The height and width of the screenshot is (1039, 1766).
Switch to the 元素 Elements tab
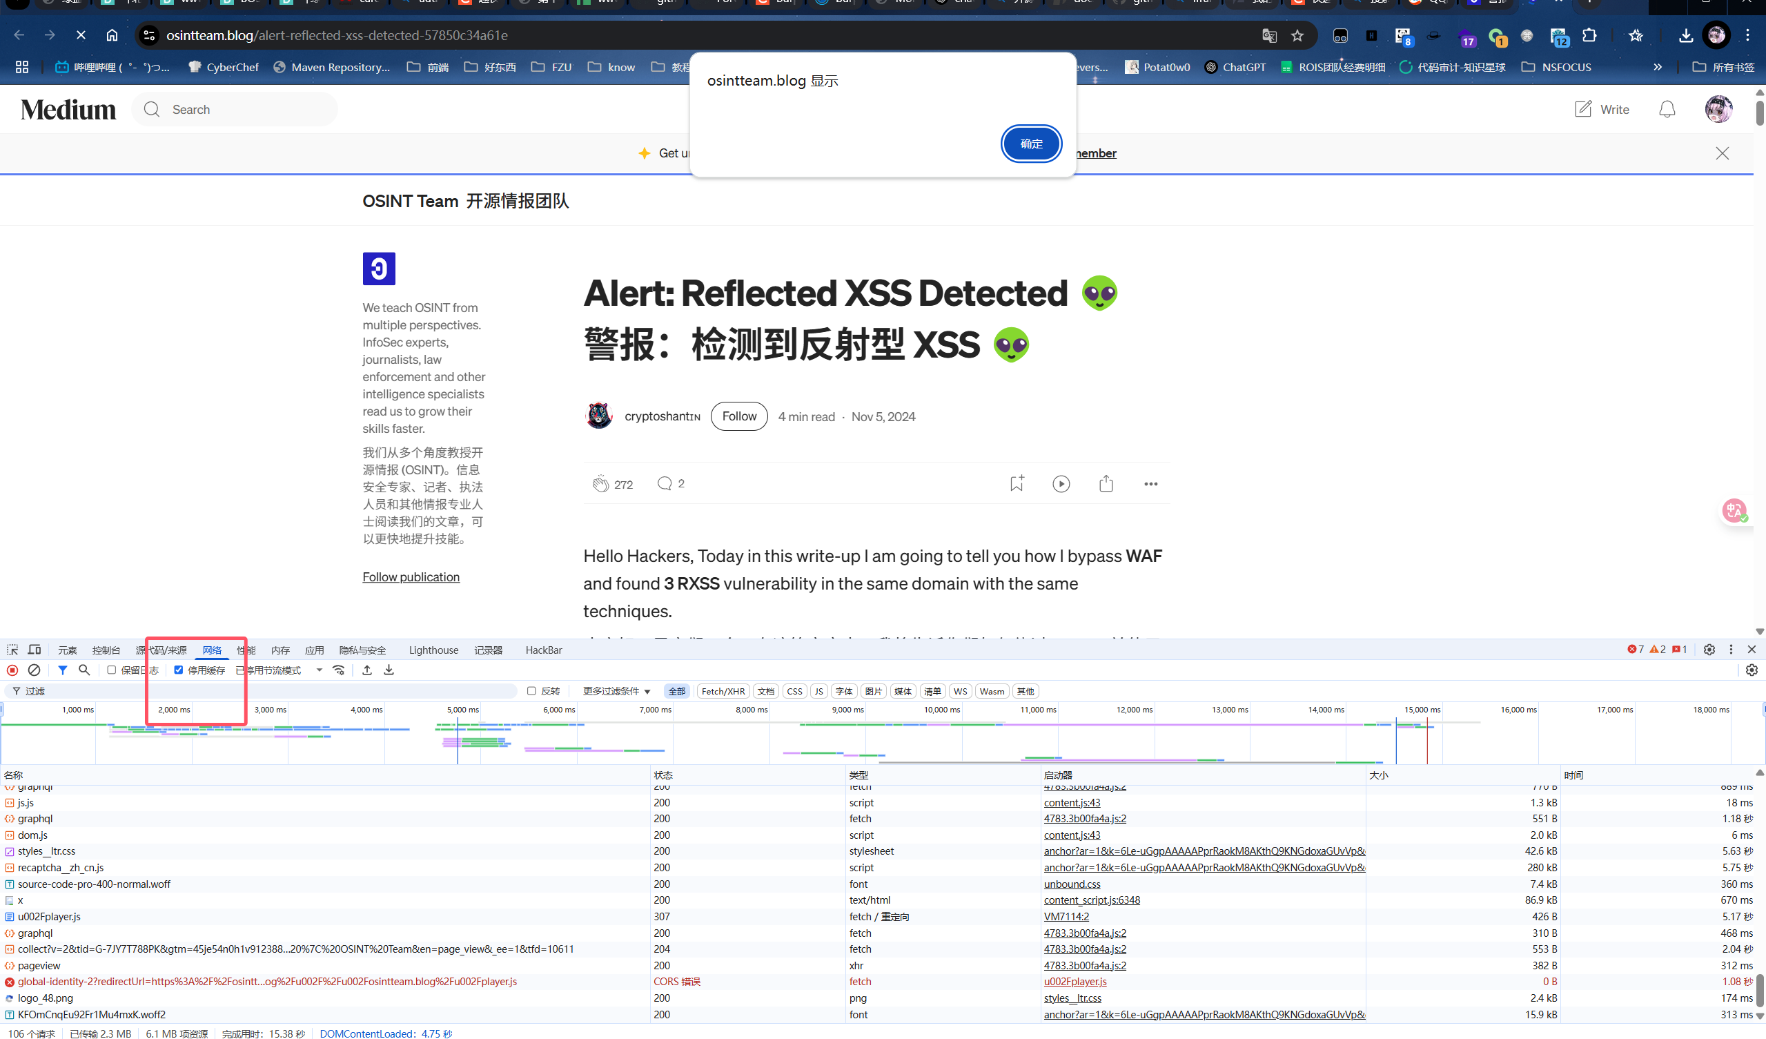click(x=68, y=650)
